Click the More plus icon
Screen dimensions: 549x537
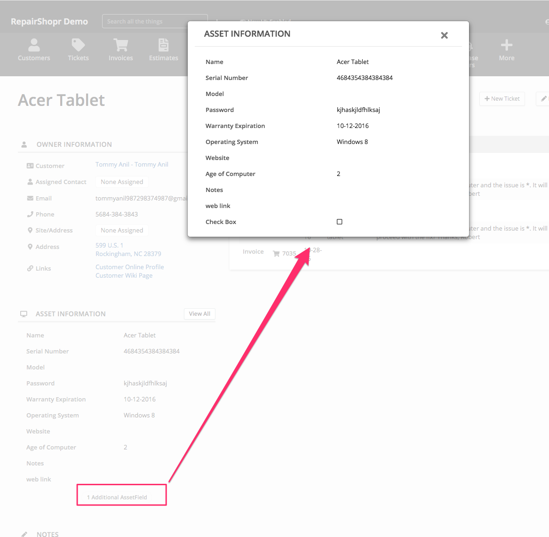pos(506,46)
